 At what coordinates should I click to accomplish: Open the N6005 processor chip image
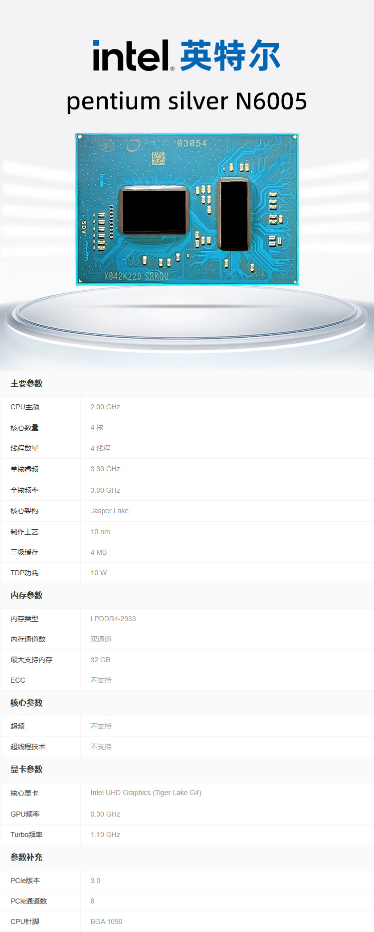(187, 209)
